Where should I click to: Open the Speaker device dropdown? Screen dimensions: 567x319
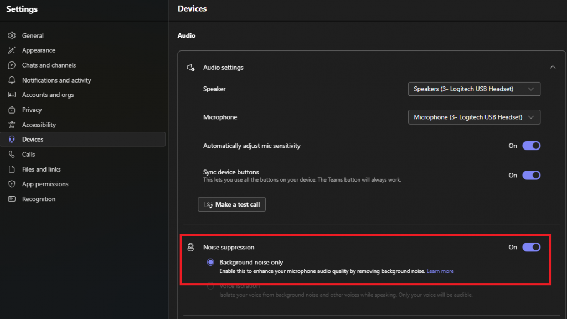[474, 89]
